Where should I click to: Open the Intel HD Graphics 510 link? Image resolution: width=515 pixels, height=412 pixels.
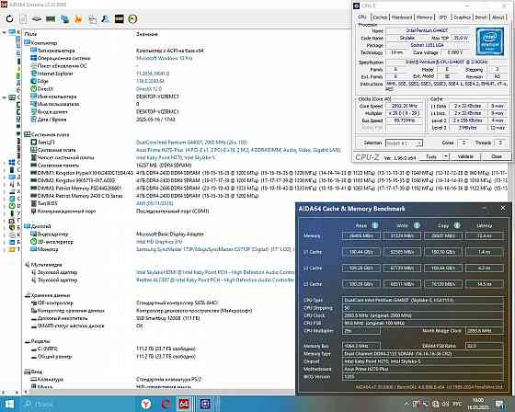[159, 242]
